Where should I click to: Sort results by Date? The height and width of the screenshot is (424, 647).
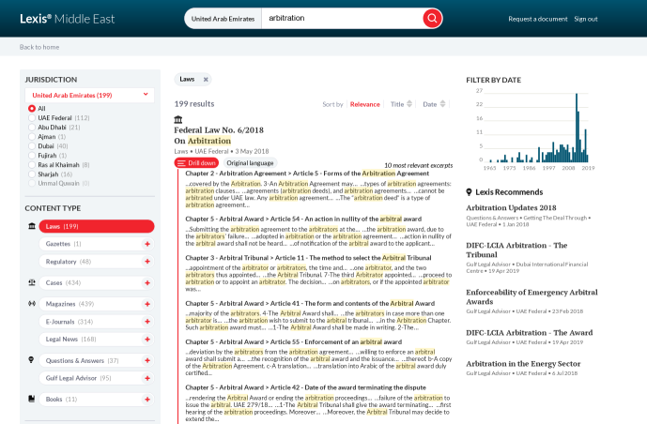coord(429,104)
